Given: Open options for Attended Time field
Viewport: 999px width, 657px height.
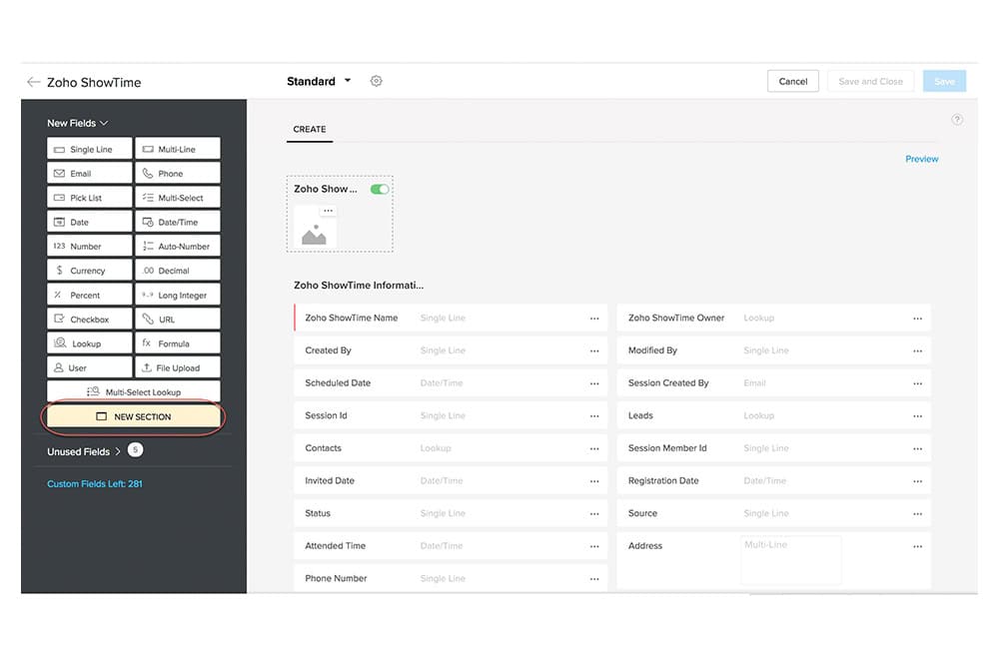Looking at the screenshot, I should [x=594, y=546].
